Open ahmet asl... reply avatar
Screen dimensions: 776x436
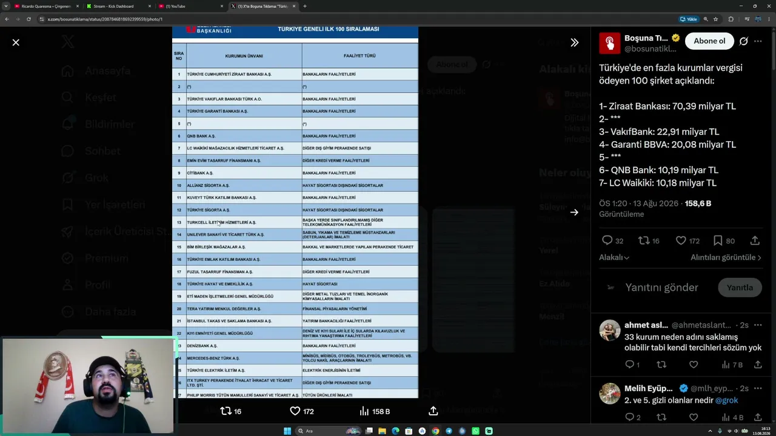tap(609, 330)
